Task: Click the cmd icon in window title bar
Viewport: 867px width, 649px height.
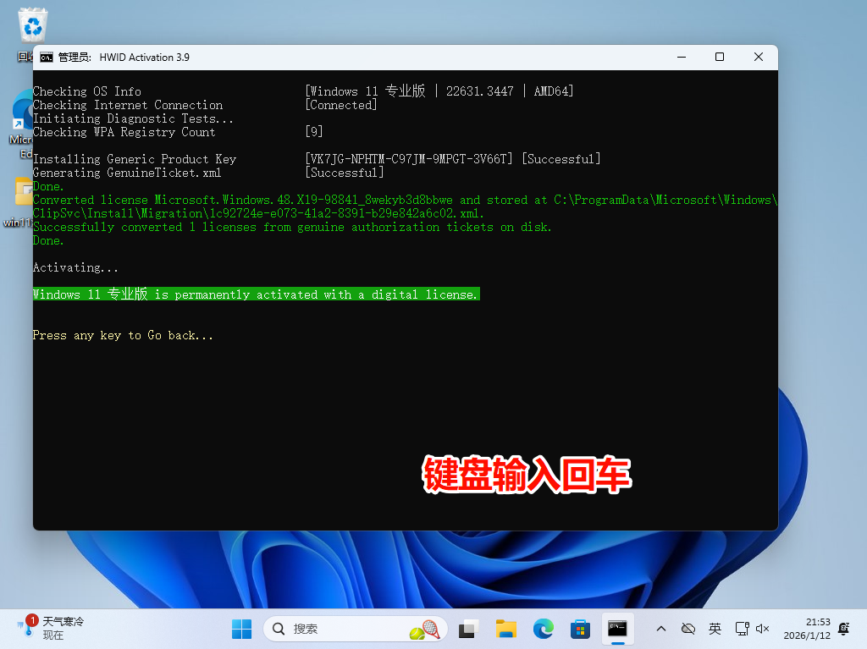Action: pyautogui.click(x=46, y=58)
